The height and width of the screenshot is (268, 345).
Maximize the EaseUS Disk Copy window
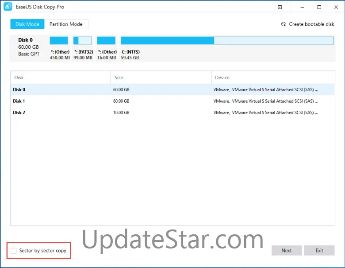(x=319, y=7)
